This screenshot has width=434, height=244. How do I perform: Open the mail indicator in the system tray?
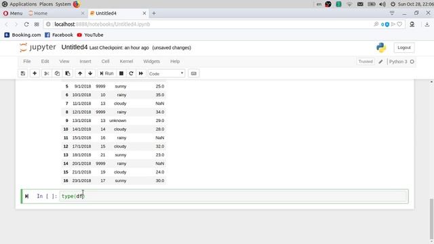360,4
